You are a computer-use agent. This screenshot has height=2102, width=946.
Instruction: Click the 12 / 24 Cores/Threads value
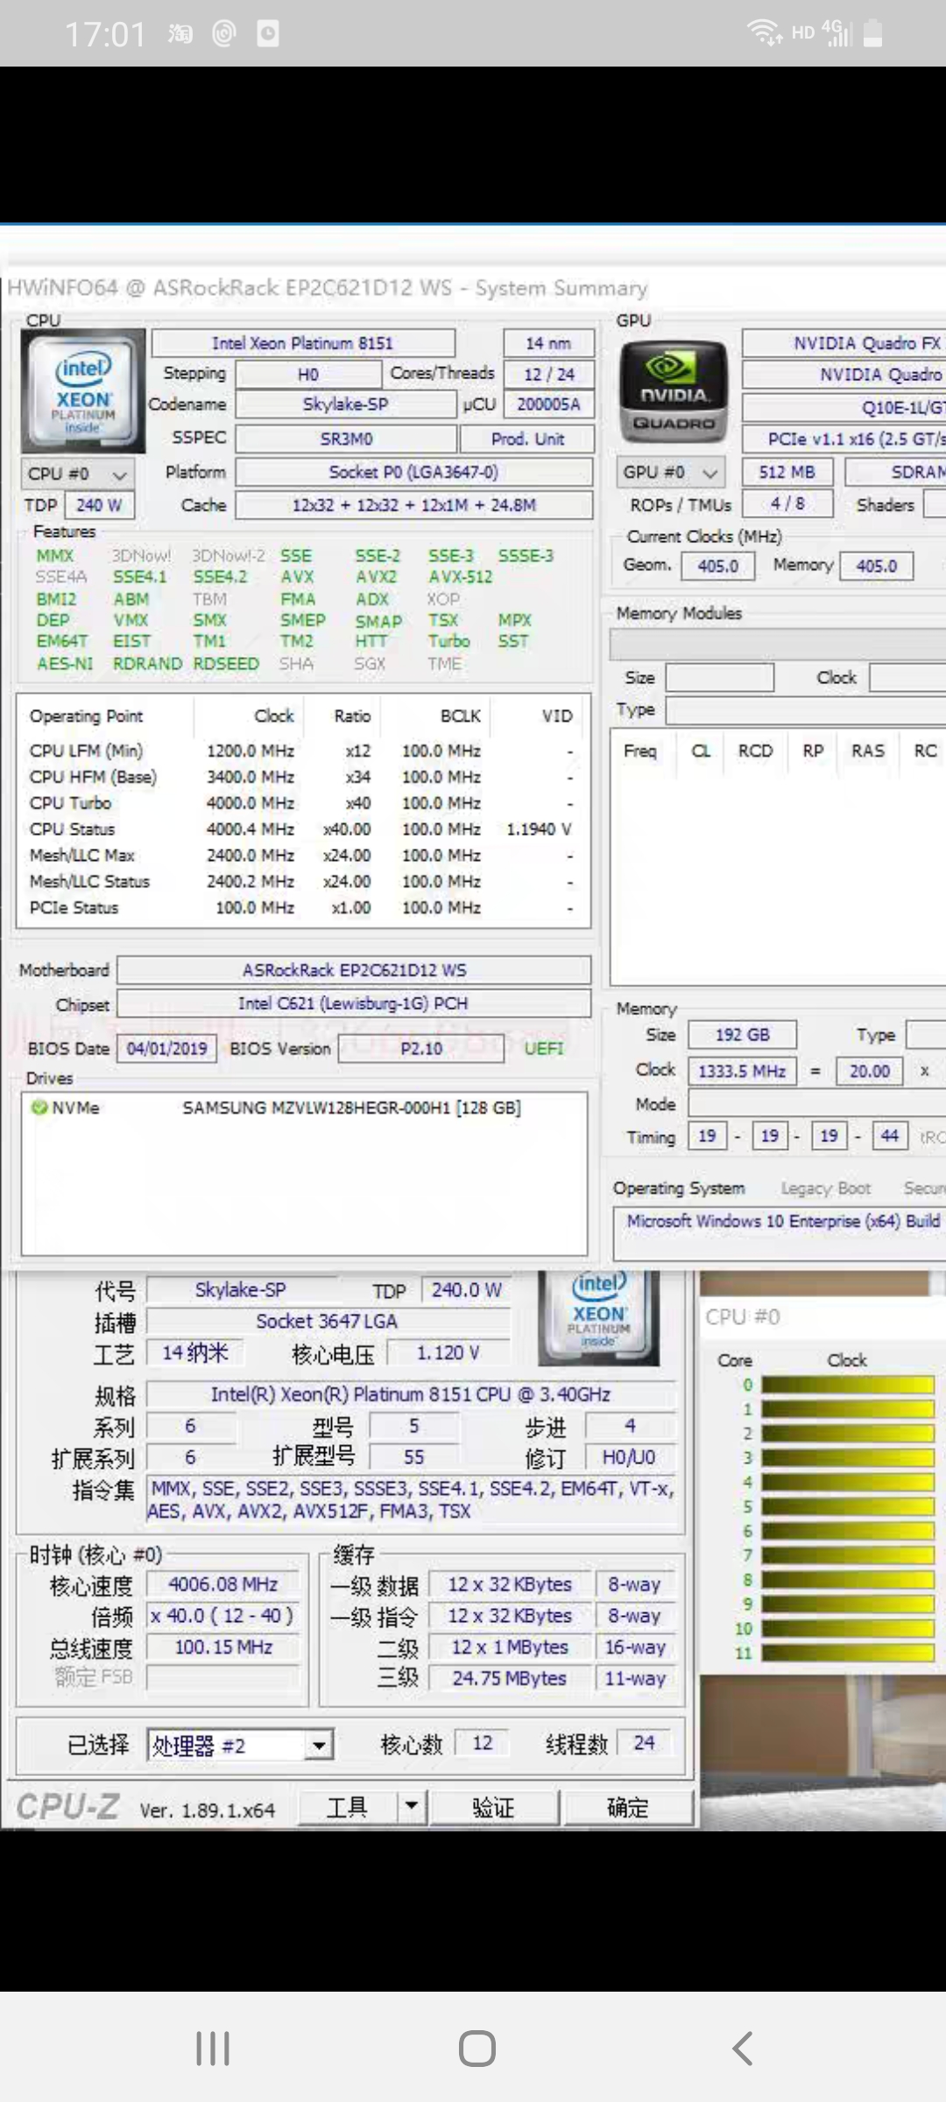tap(549, 375)
